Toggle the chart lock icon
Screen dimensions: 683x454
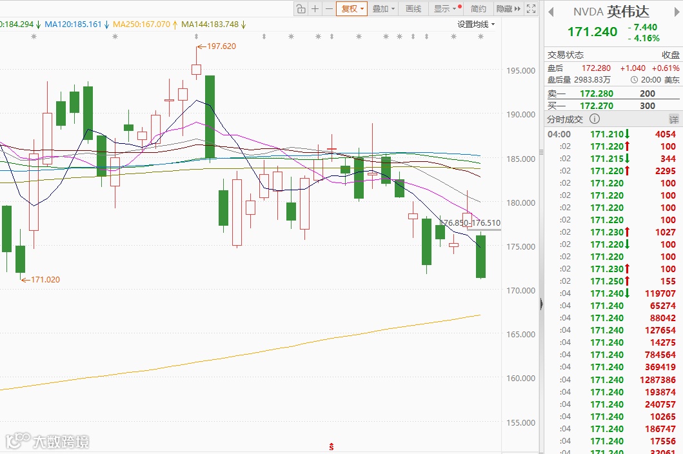tap(301, 9)
